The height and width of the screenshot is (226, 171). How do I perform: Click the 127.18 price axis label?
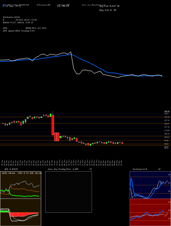pos(167,120)
